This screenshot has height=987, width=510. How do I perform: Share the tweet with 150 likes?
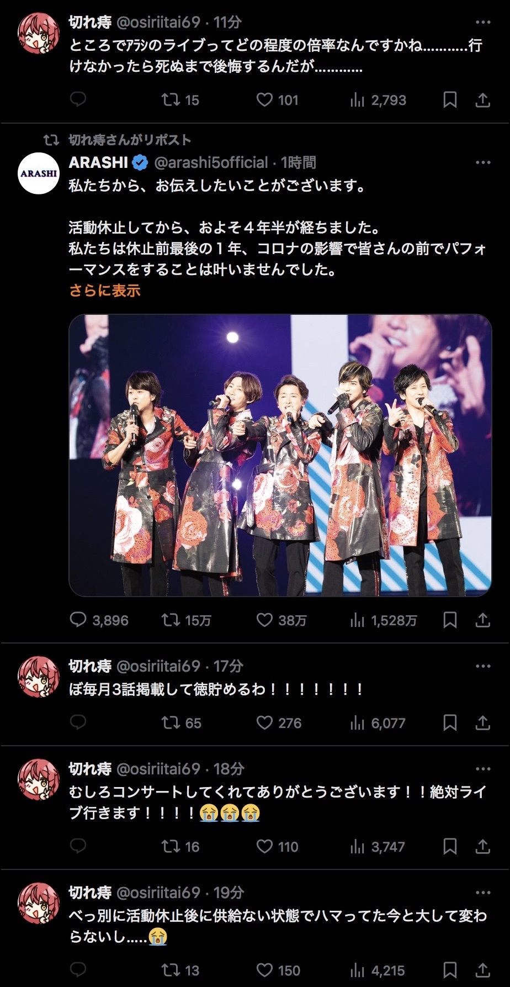click(483, 970)
